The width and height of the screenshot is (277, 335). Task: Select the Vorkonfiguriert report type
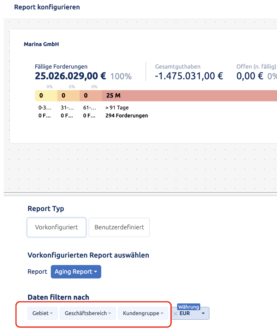coord(56,227)
